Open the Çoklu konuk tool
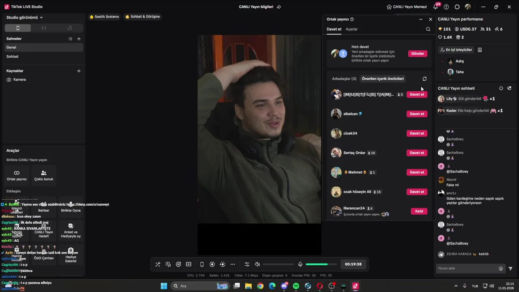This screenshot has width=519, height=292. pyautogui.click(x=44, y=175)
